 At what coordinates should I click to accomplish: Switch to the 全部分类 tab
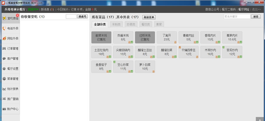100,24
